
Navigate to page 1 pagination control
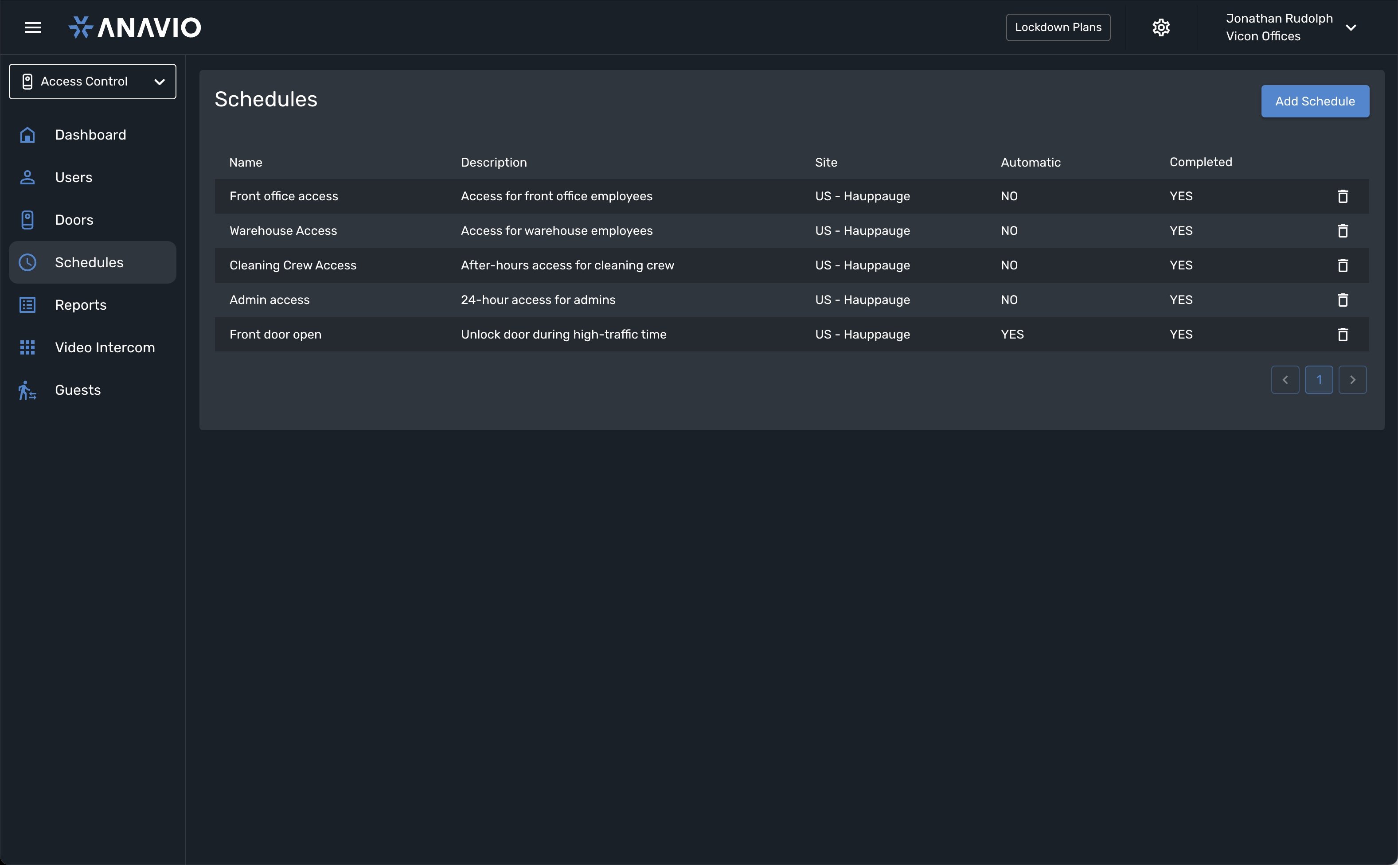click(x=1319, y=378)
